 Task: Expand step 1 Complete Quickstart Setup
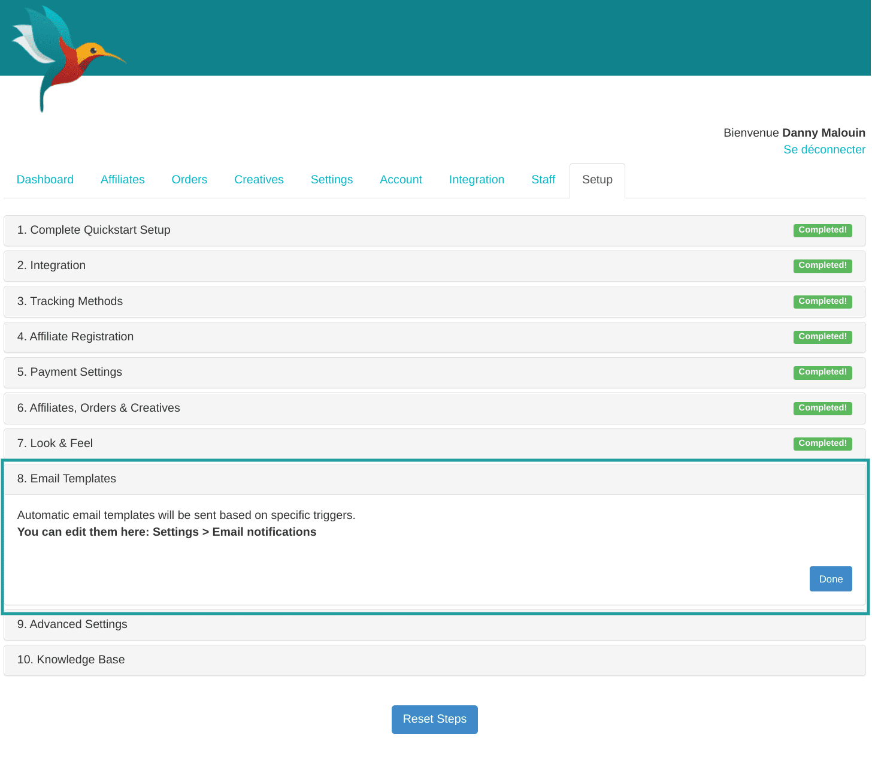click(94, 230)
